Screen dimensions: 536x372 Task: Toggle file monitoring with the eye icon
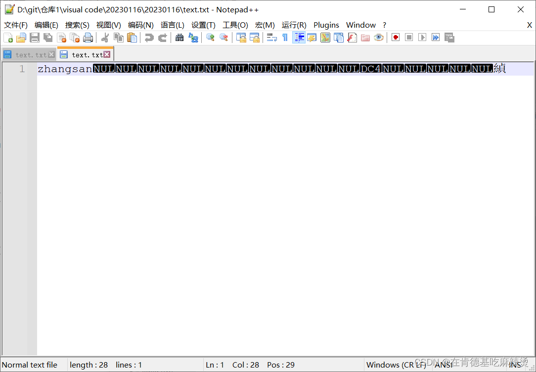[x=379, y=37]
